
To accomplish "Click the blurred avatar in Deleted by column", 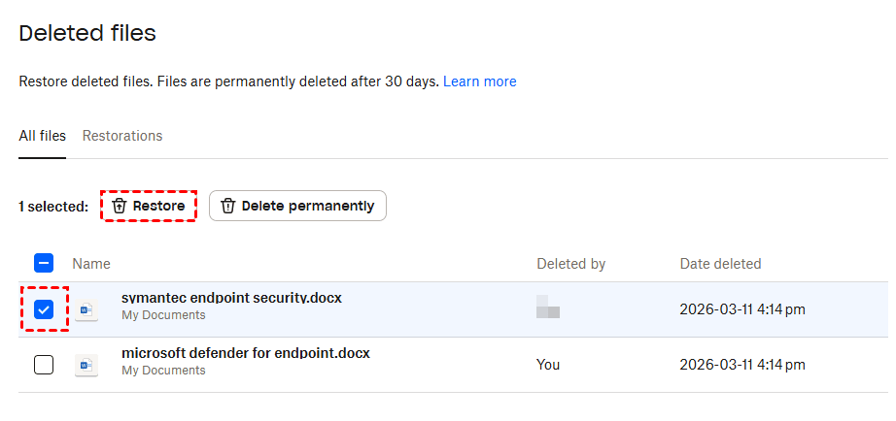I will point(548,309).
